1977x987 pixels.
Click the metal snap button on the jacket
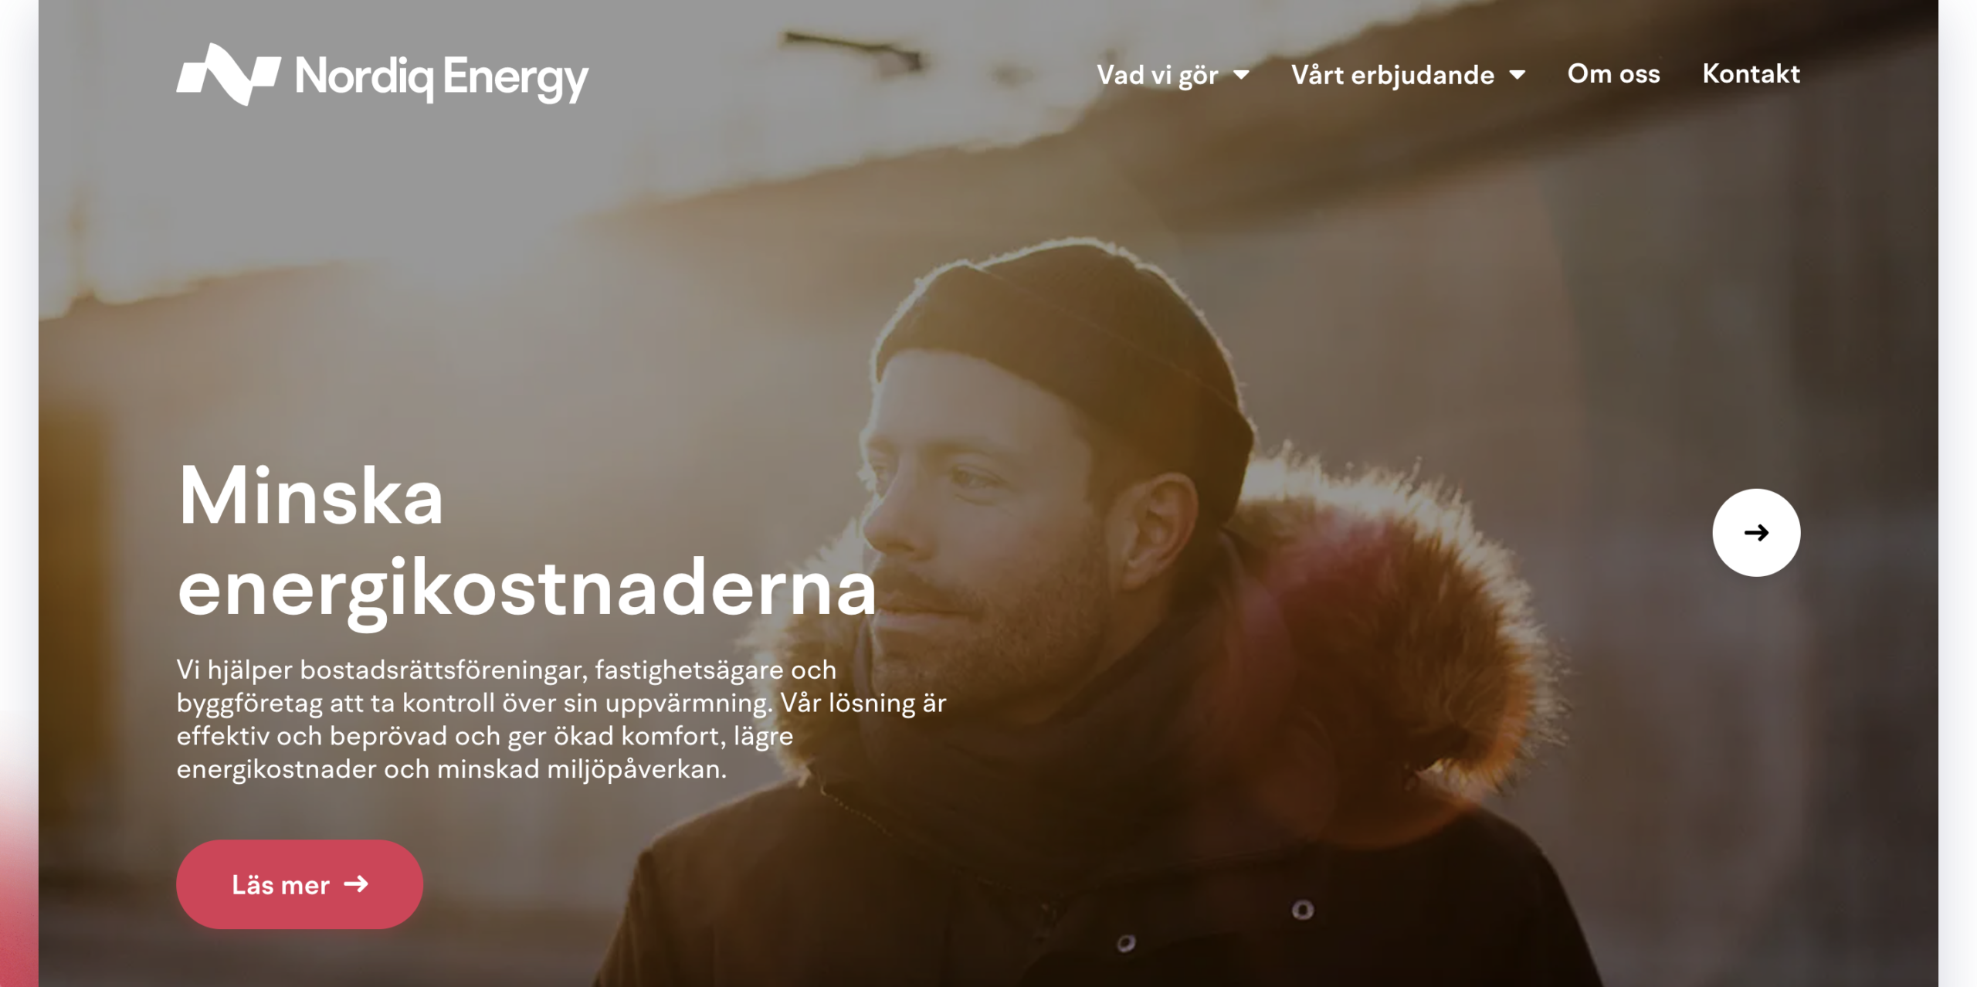point(1302,910)
